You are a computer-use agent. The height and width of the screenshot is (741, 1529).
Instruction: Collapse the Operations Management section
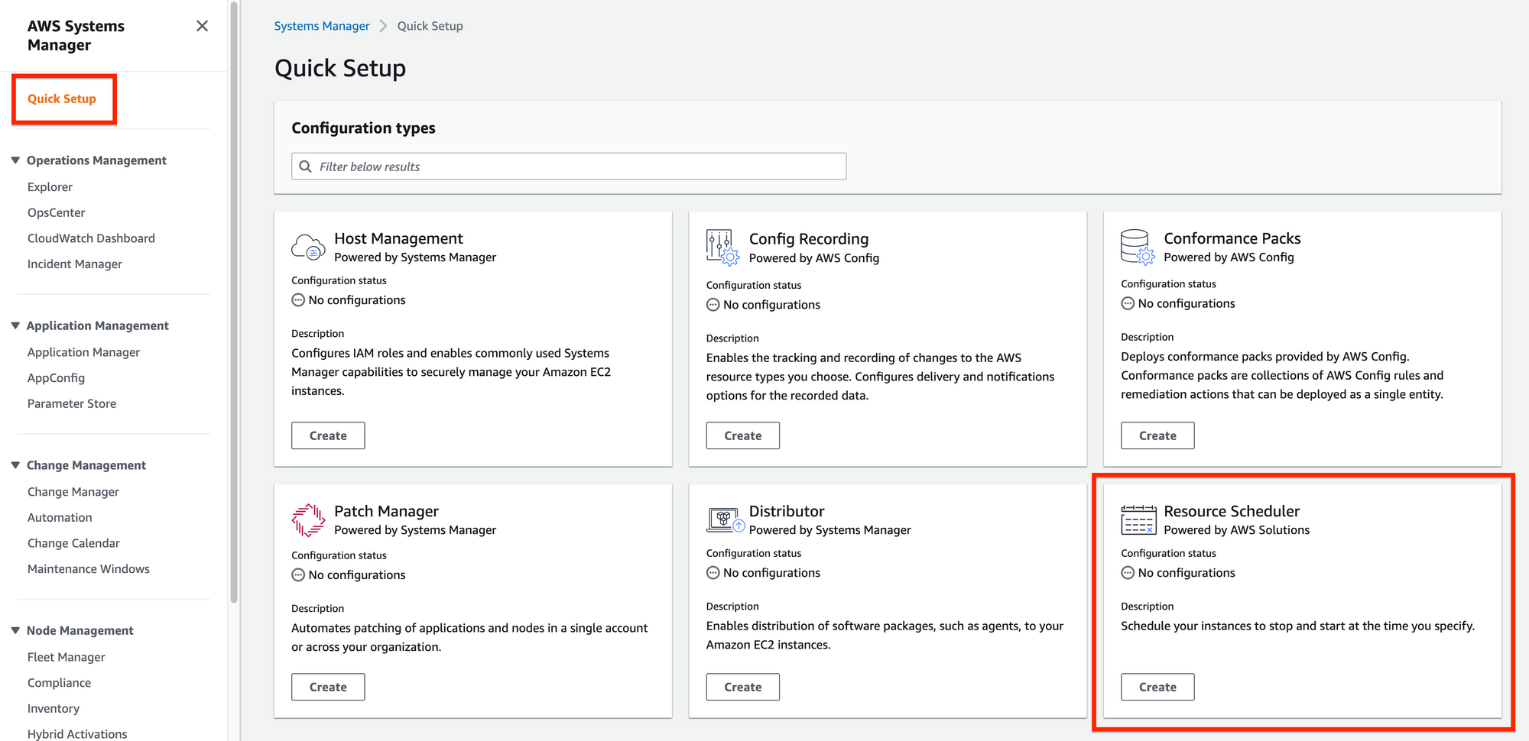tap(15, 160)
